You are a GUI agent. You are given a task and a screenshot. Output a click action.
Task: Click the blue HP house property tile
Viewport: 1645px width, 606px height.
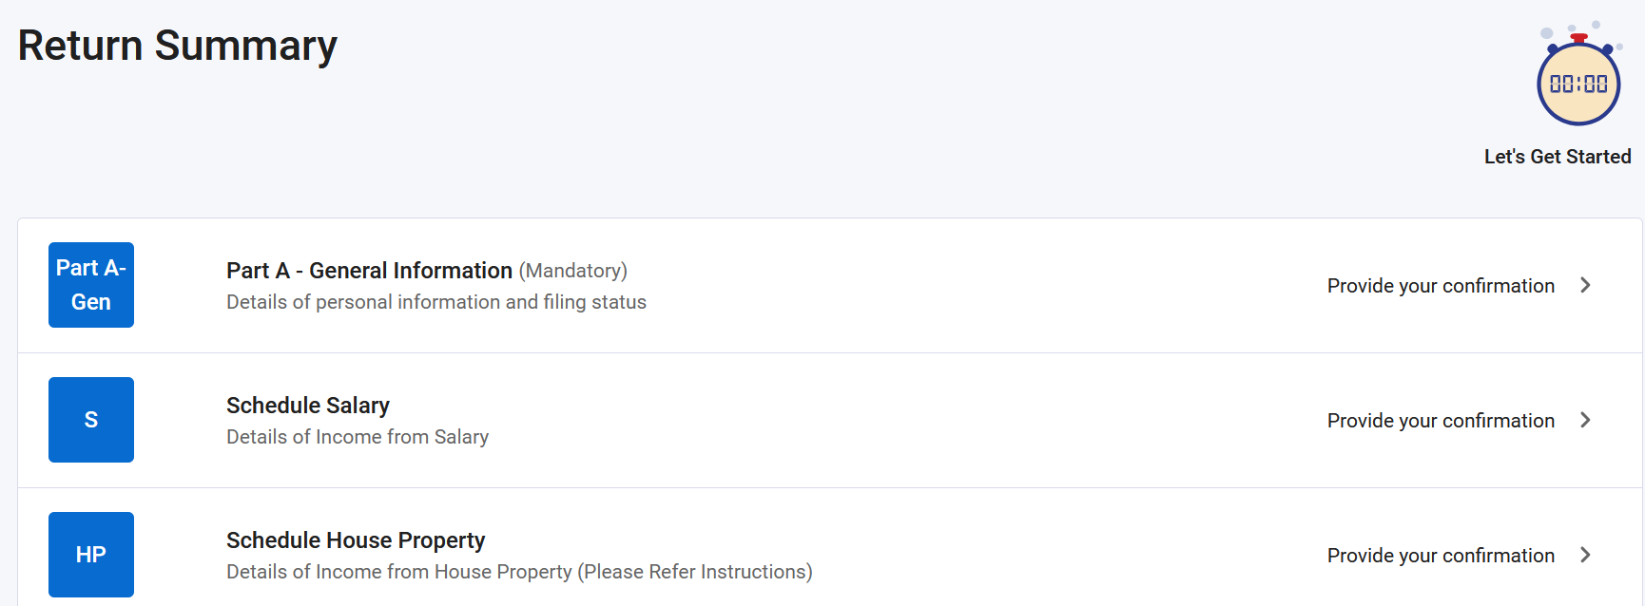[91, 555]
